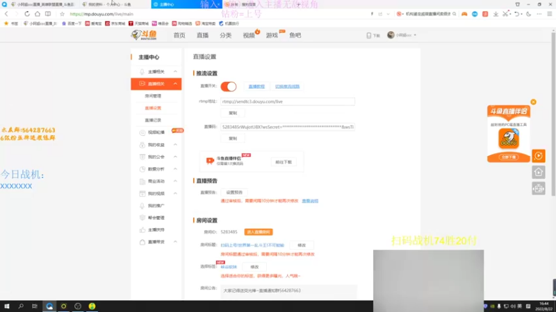Click the mobile 下载 icon in header
This screenshot has height=312, width=556.
369,35
